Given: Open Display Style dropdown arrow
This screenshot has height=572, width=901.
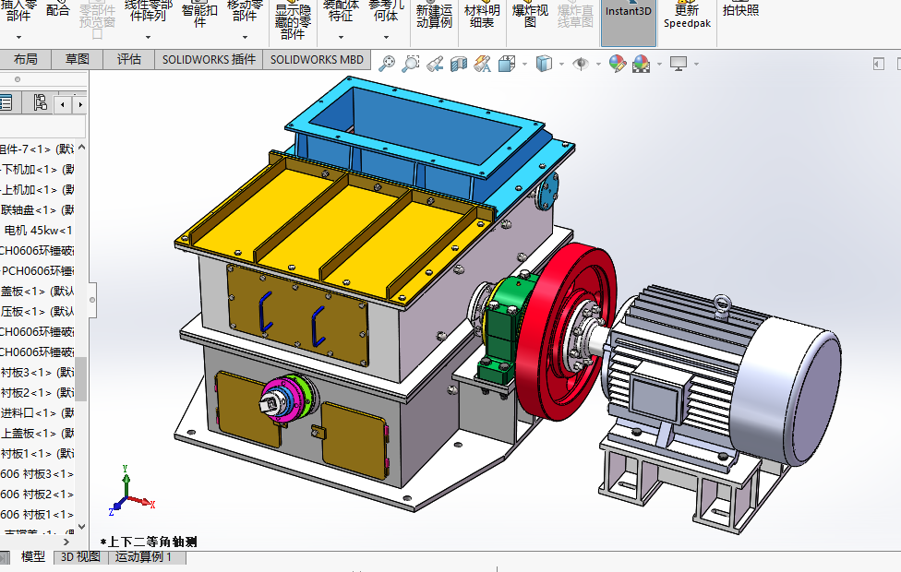Looking at the screenshot, I should pyautogui.click(x=561, y=64).
